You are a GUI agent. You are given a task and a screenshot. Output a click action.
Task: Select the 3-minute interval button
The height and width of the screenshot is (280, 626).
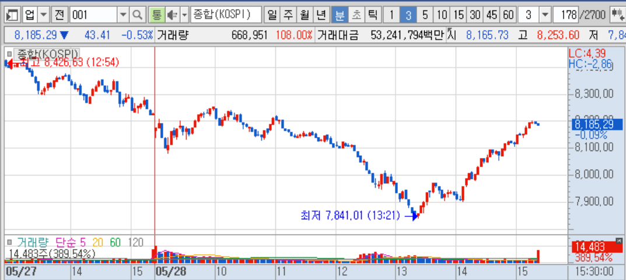click(x=408, y=16)
